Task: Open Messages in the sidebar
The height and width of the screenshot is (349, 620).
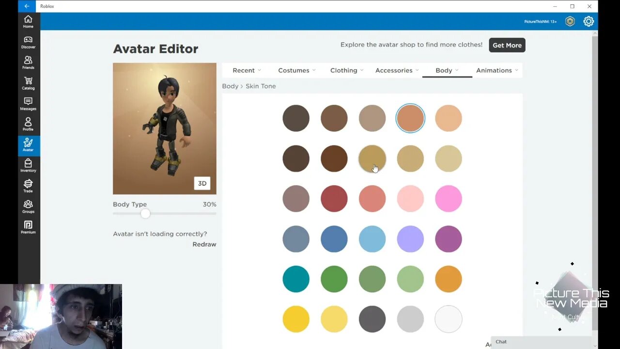Action: click(28, 104)
